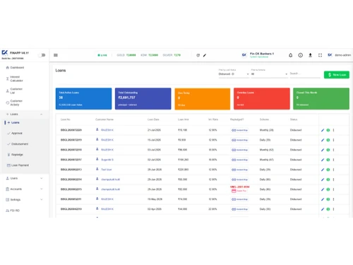Click the Dashboard home icon in sidebar
353x265 pixels.
pyautogui.click(x=8, y=68)
